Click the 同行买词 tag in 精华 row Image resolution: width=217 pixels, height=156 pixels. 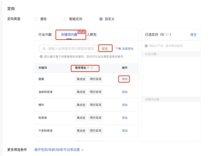[x=96, y=105]
